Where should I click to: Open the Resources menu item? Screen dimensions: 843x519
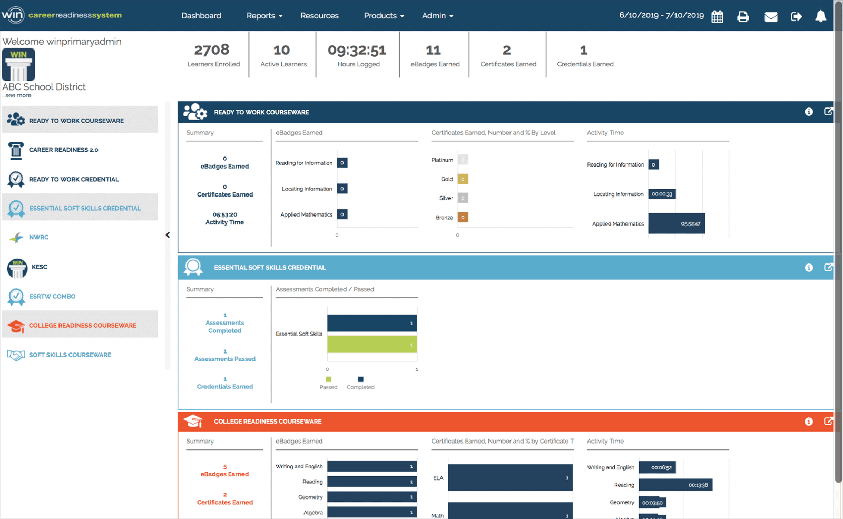319,15
